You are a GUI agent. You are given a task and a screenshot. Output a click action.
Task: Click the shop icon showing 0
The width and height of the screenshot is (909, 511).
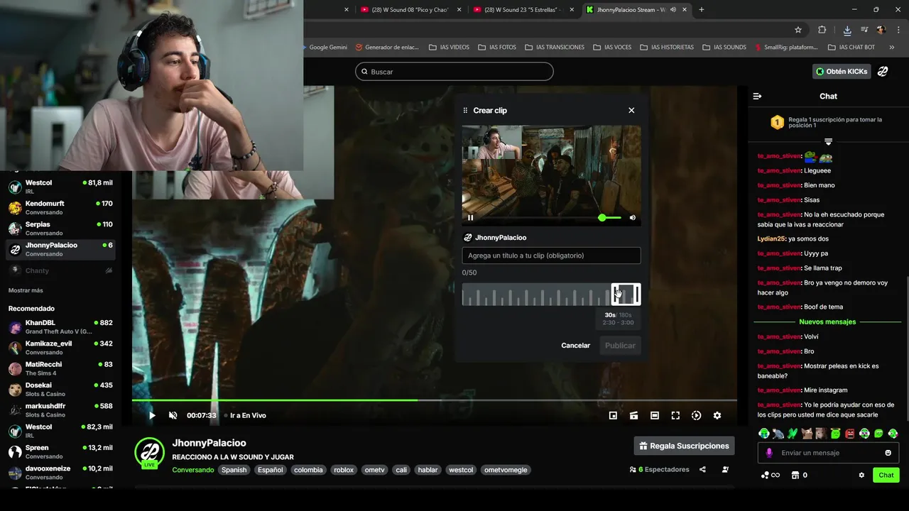800,475
